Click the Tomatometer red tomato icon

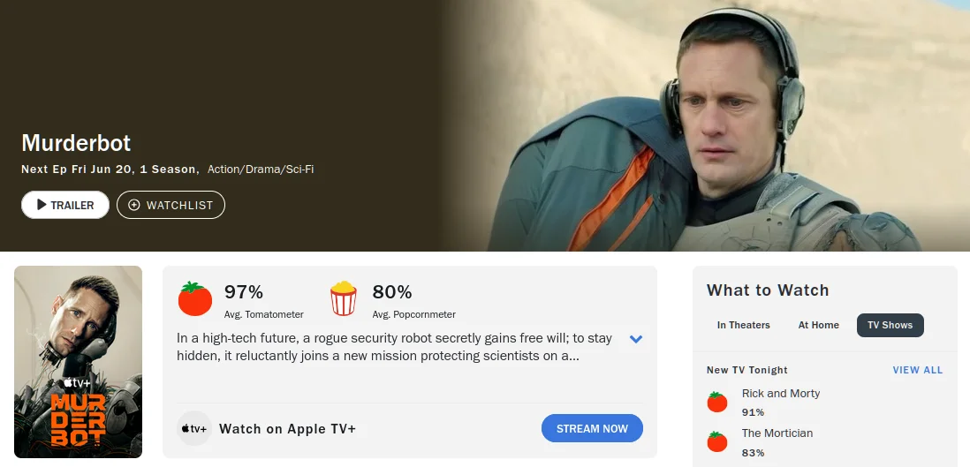click(195, 298)
